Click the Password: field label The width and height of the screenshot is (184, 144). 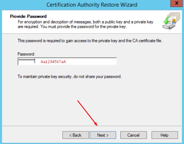pos(26,54)
